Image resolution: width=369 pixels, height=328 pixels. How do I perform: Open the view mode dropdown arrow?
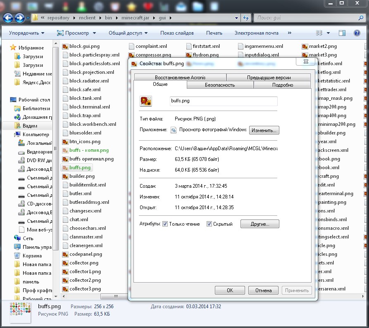click(x=329, y=33)
